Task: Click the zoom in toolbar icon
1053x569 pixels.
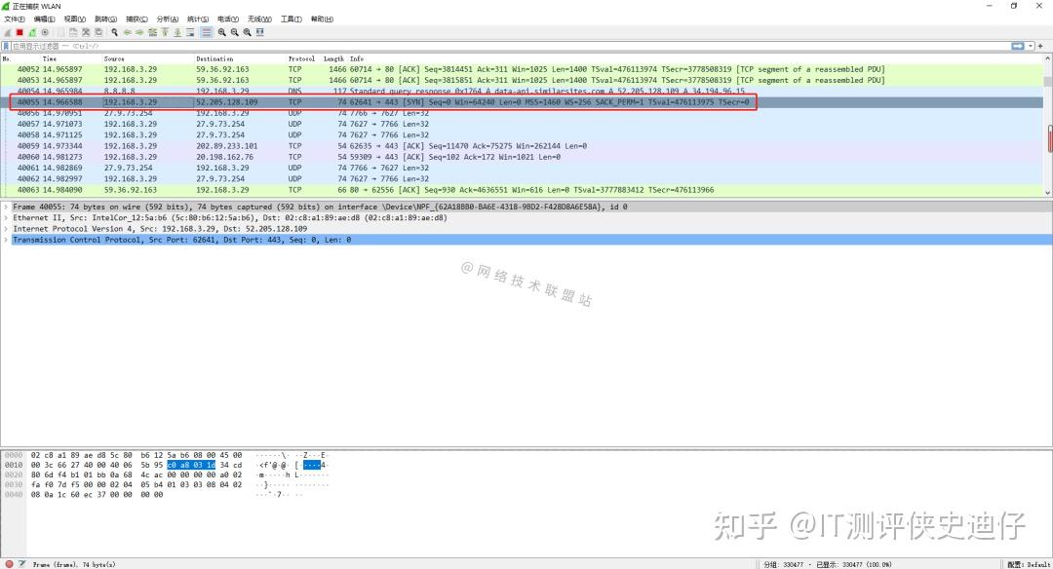Action: pyautogui.click(x=223, y=32)
